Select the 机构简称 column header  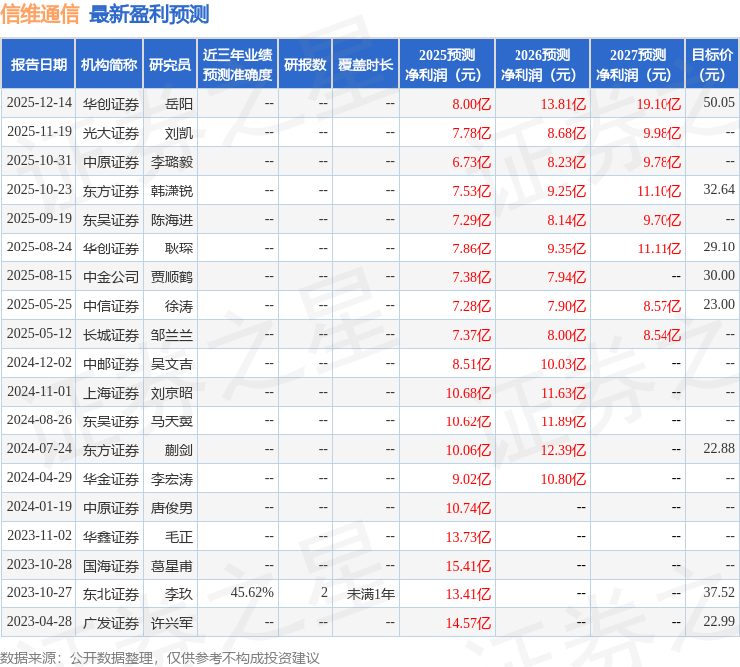(x=109, y=65)
